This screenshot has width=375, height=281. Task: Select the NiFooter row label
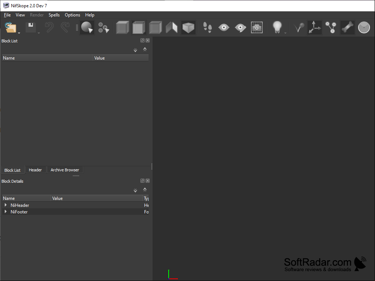[19, 212]
